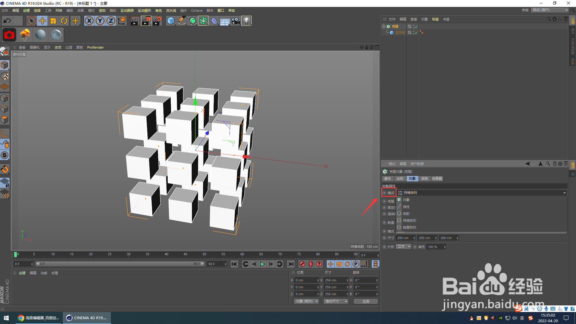576x324 pixels.
Task: Open the 网格排列 mode dropdown
Action: 482,193
